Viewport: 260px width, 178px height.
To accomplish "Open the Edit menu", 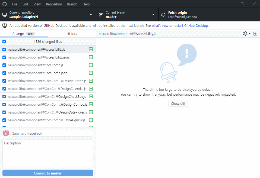I will pyautogui.click(x=25, y=4).
